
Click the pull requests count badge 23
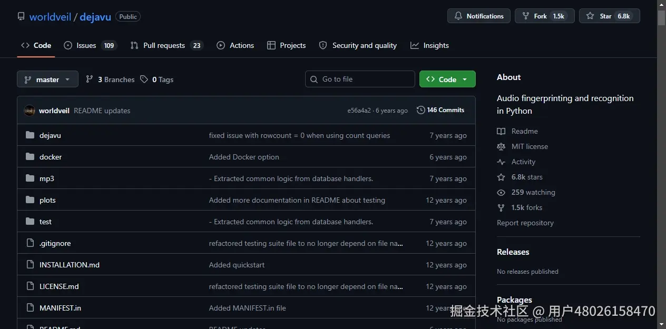197,45
